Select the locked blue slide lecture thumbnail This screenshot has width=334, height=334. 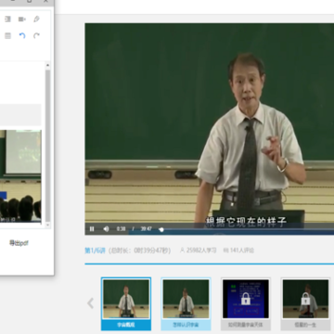[246, 299]
